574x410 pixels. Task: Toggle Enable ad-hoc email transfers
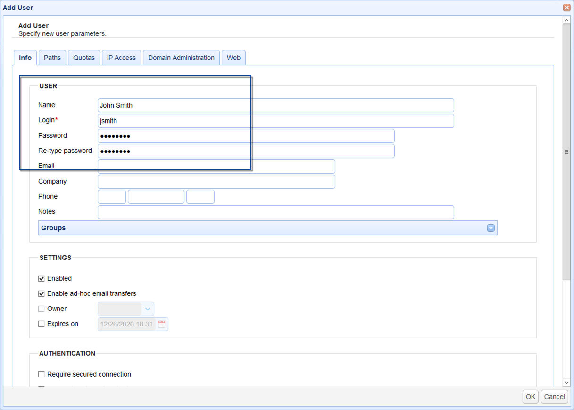42,293
